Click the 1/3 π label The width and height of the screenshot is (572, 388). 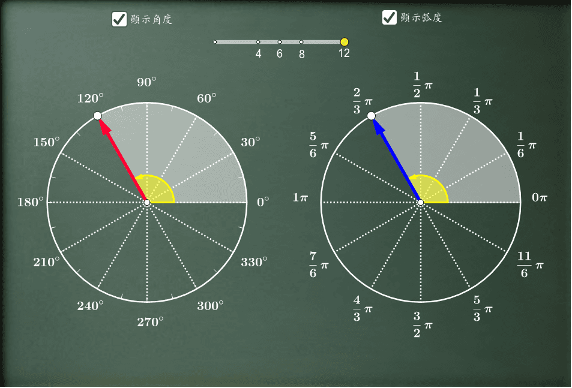(483, 101)
